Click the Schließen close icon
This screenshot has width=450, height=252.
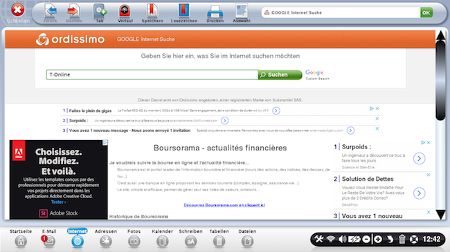[x=17, y=10]
